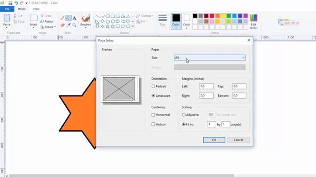This screenshot has width=316, height=177.
Task: Select Color 1 foreground button
Action: pos(176,21)
